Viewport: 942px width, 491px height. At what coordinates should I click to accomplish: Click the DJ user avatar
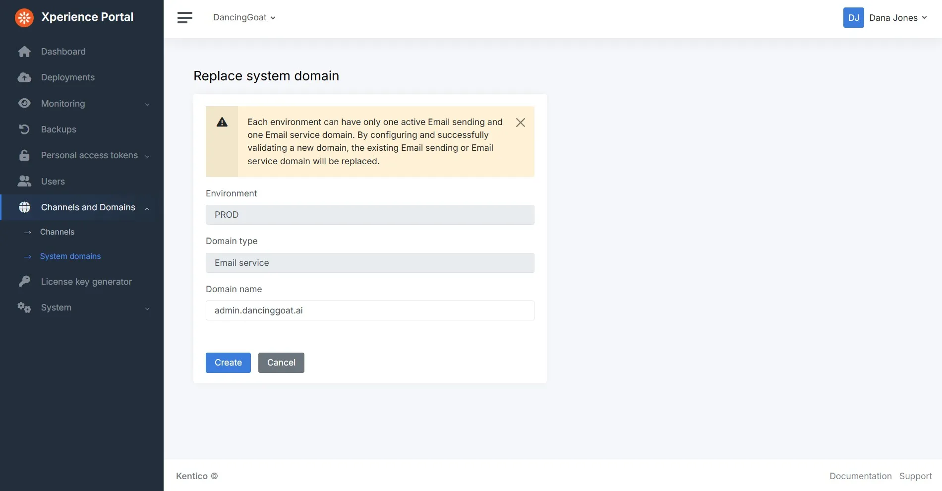[853, 18]
